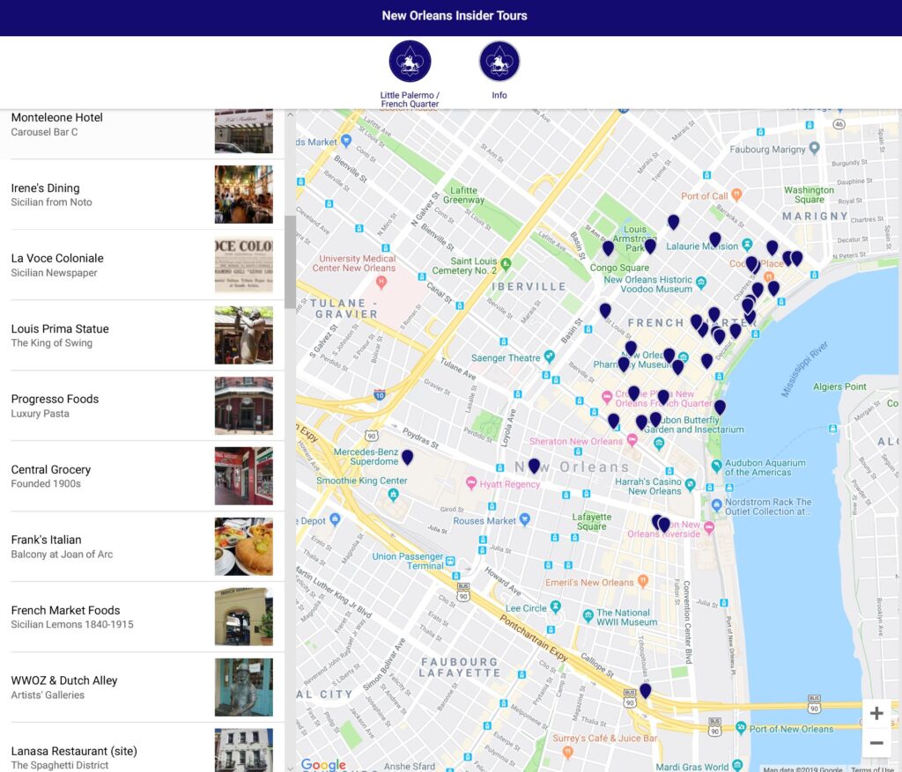Open the Louis Prima Statue thumbnail

tap(244, 335)
